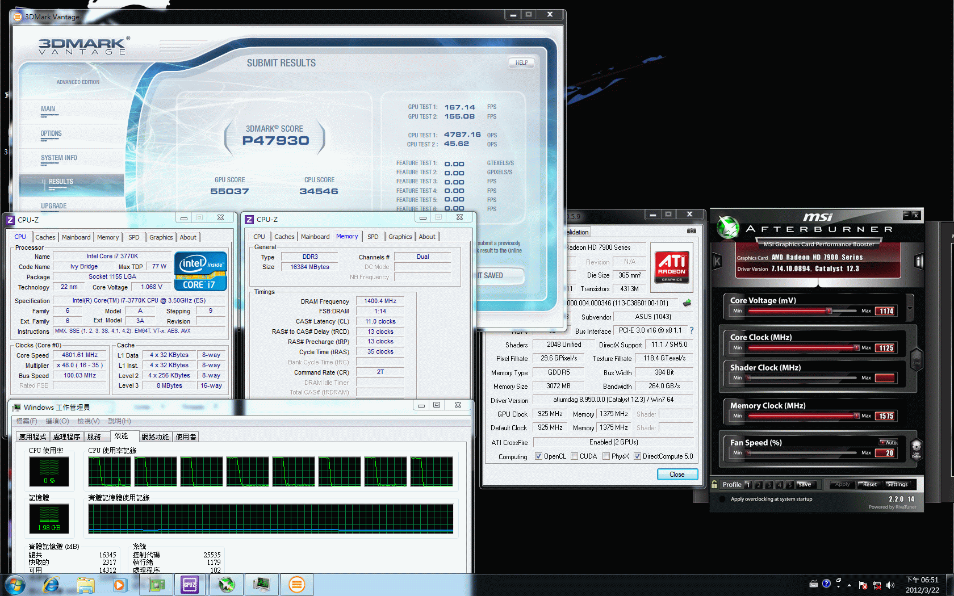
Task: Open the input method keyboard icon
Action: pyautogui.click(x=813, y=583)
